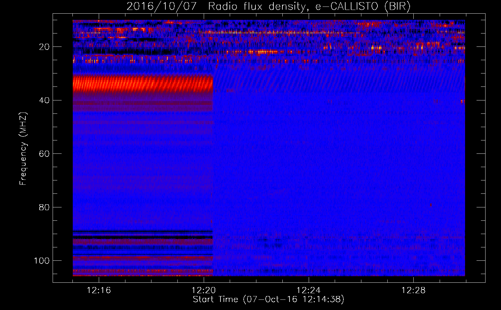Click the 12:28 time tick label
This screenshot has height=310, width=501.
[x=414, y=290]
